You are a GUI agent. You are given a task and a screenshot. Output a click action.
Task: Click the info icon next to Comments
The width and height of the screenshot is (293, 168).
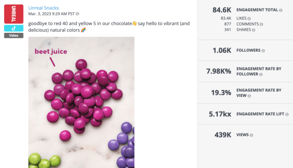click(261, 24)
